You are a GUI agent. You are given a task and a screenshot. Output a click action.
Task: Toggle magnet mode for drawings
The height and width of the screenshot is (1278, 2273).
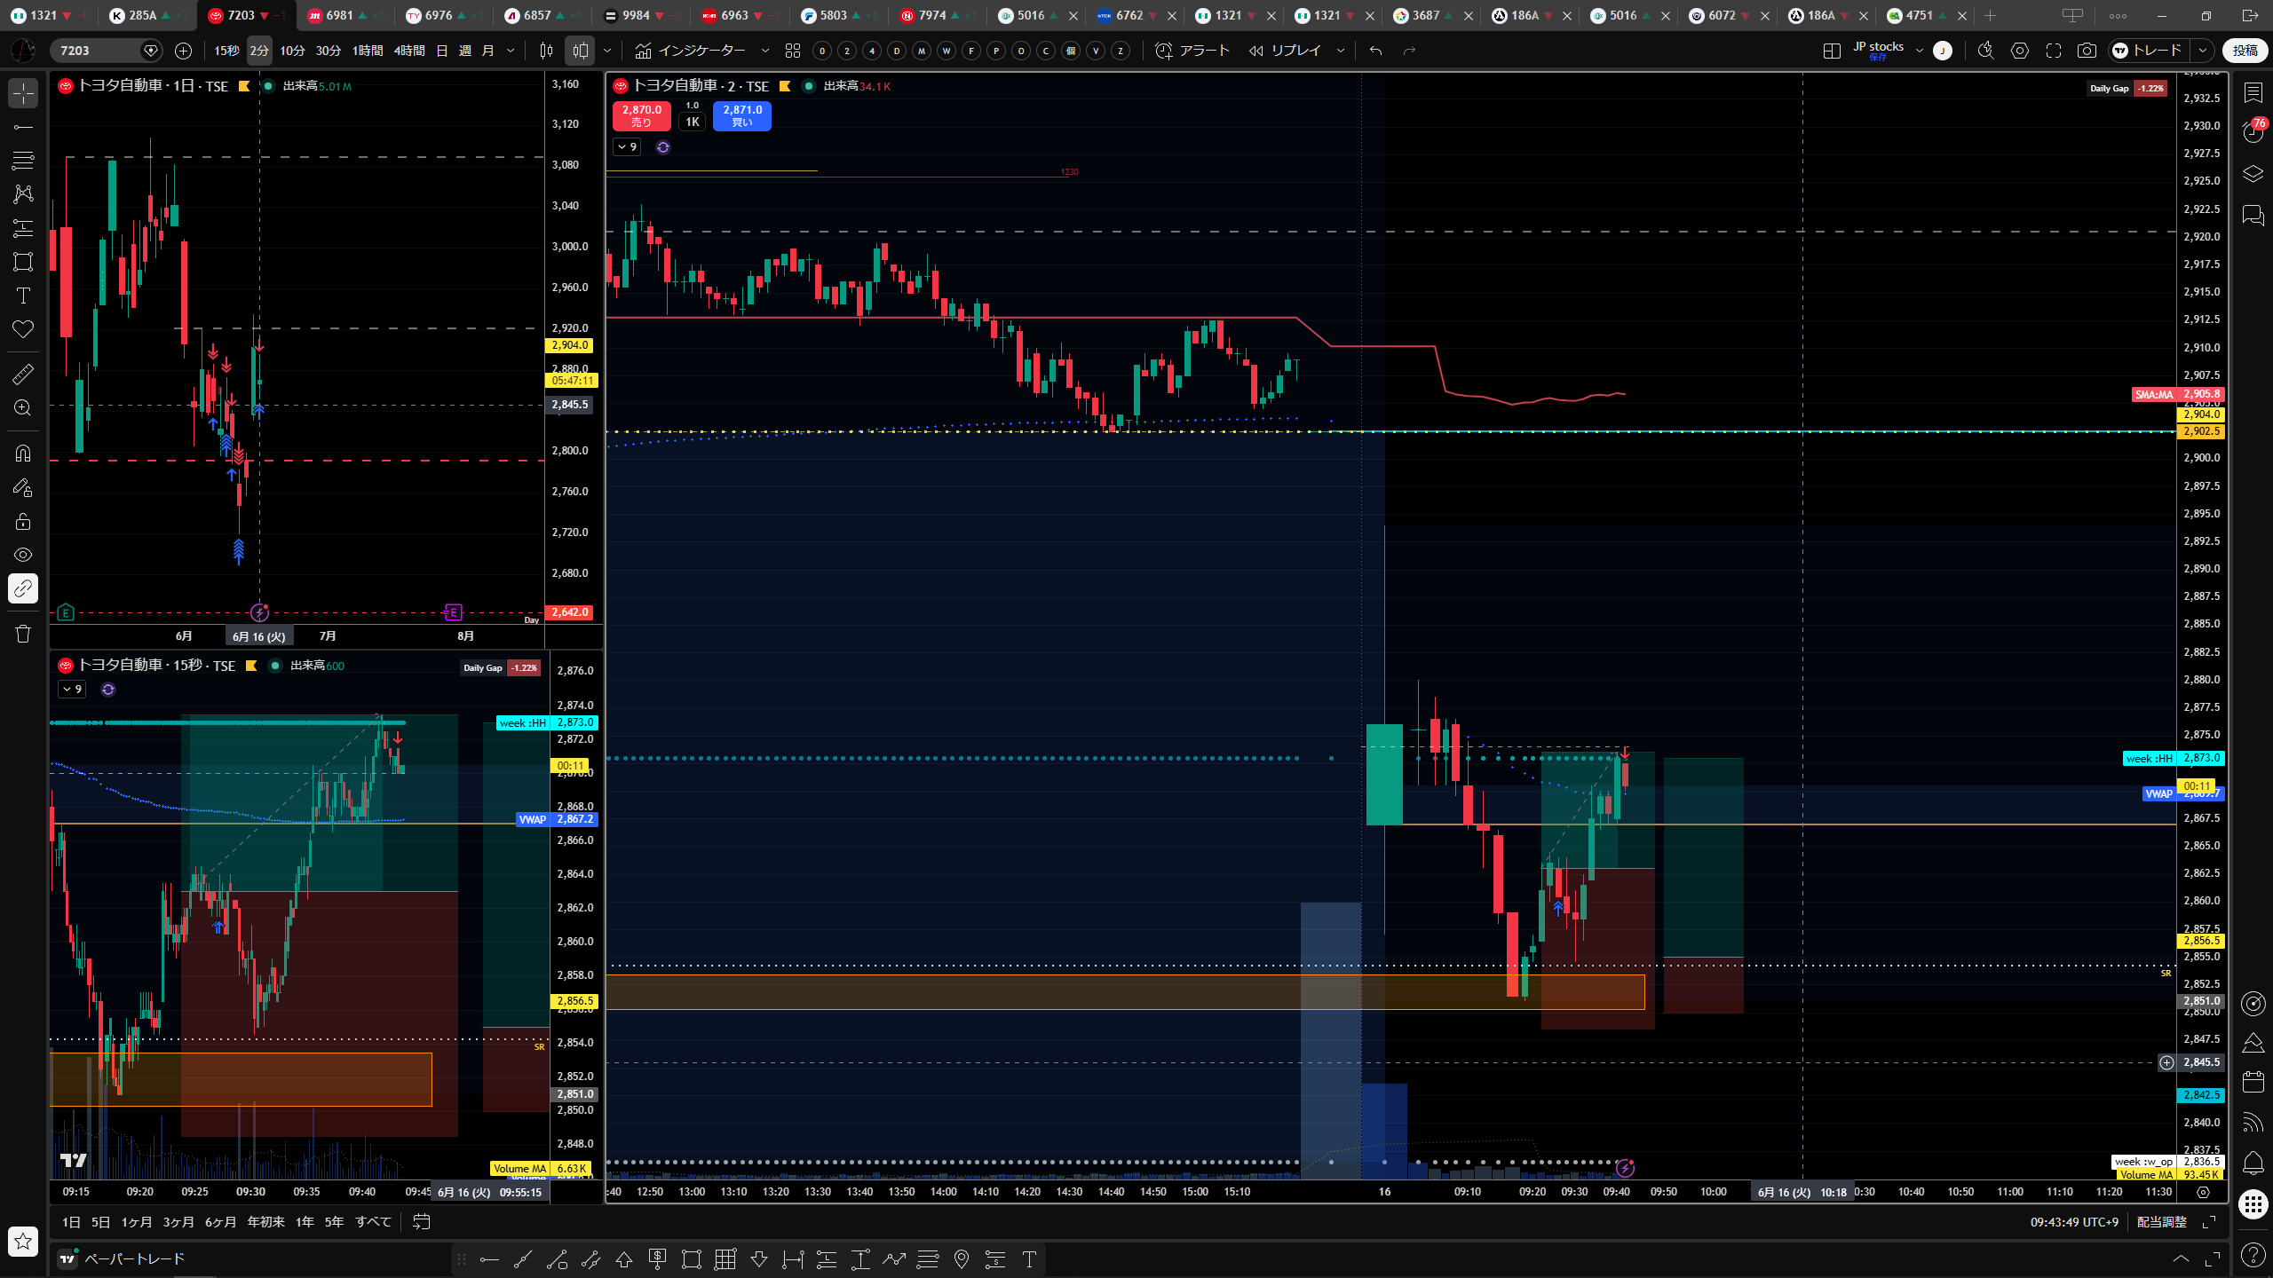23,454
